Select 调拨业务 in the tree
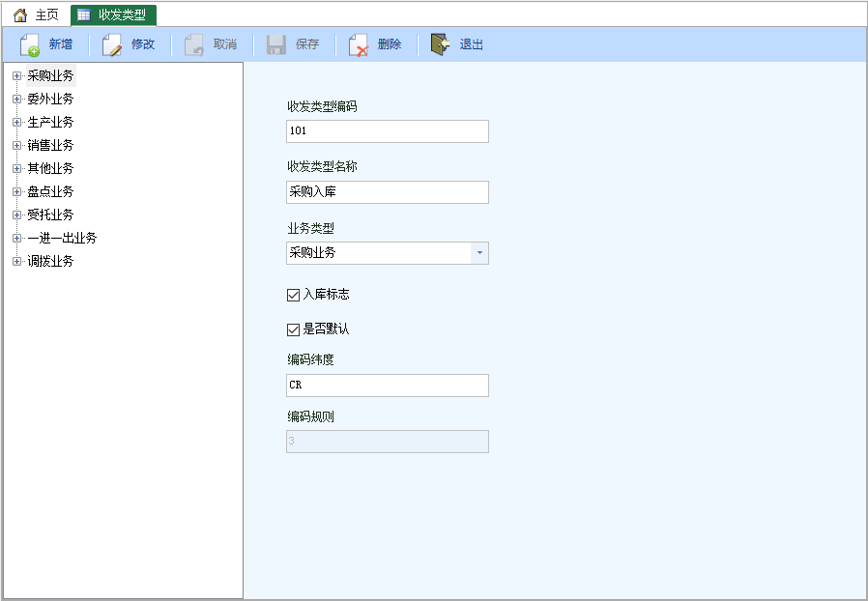868x601 pixels. [x=50, y=262]
